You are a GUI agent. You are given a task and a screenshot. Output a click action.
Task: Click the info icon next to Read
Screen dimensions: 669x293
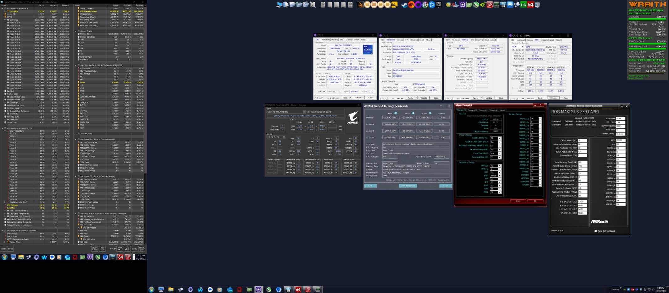[x=396, y=113]
